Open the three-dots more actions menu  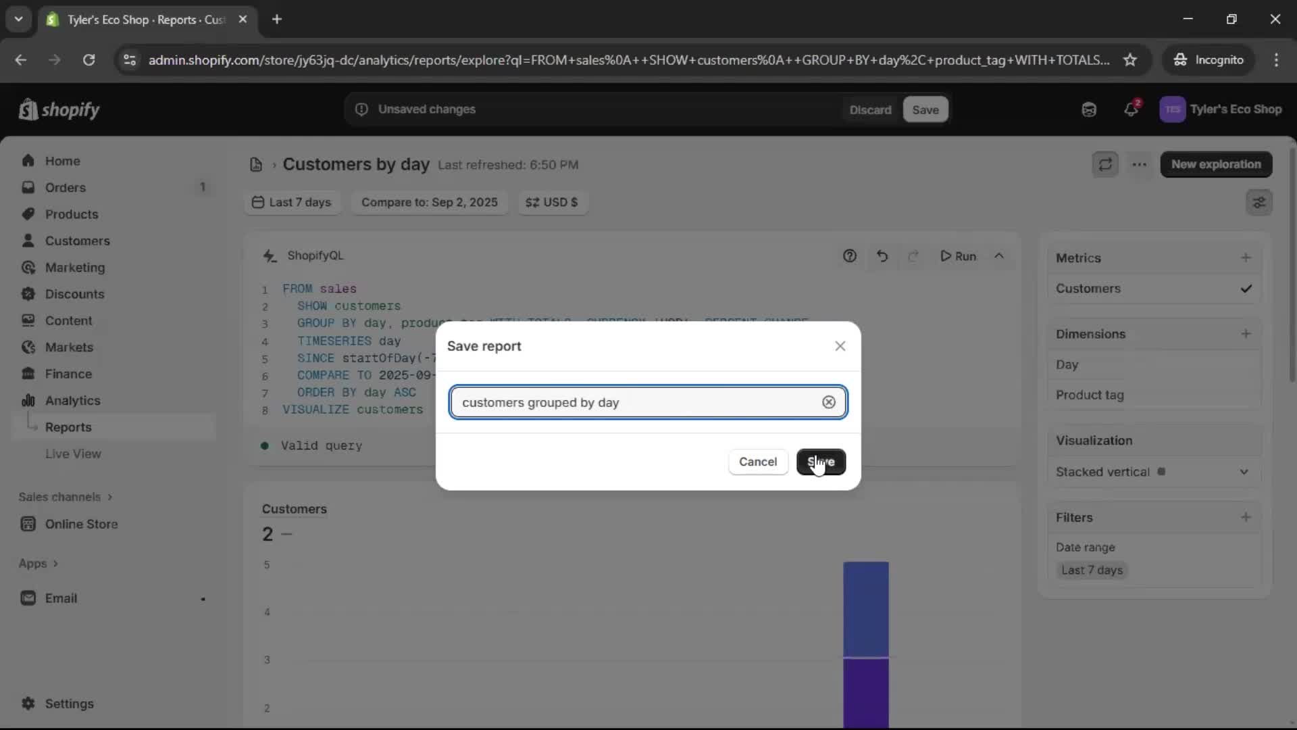(x=1139, y=164)
